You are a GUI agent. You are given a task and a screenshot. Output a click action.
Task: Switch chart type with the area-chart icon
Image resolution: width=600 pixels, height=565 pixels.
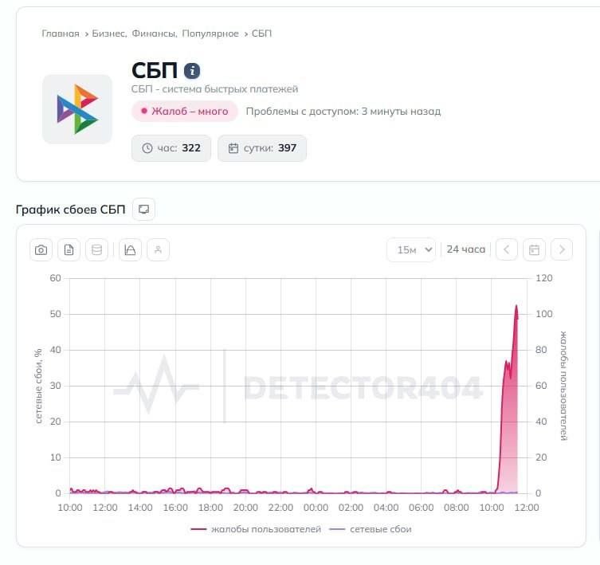pos(131,250)
